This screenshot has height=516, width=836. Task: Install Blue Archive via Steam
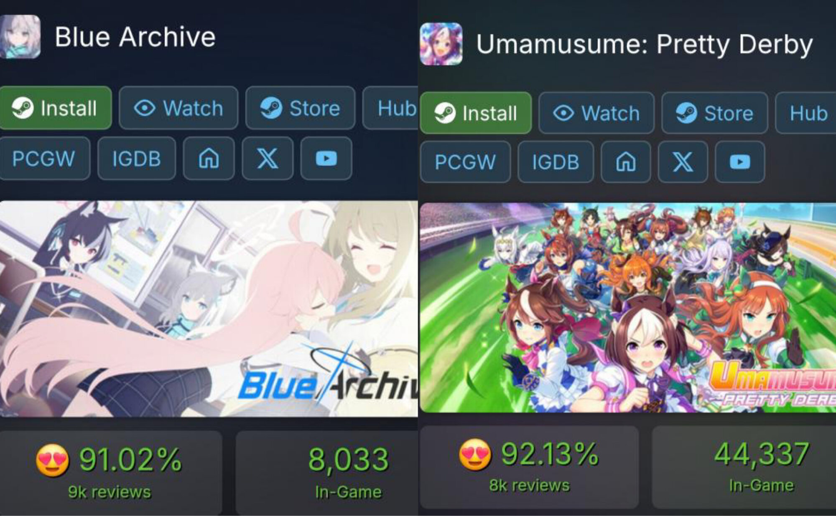pyautogui.click(x=56, y=108)
